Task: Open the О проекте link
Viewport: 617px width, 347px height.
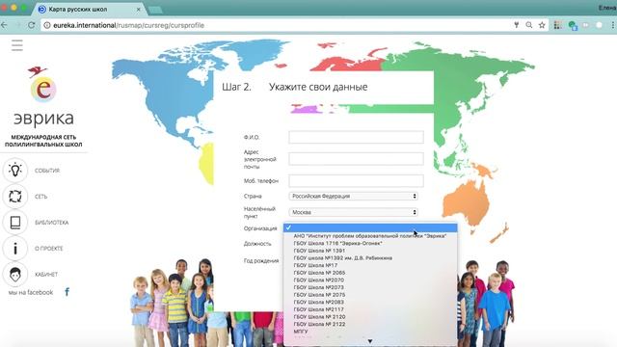Action: coord(49,249)
